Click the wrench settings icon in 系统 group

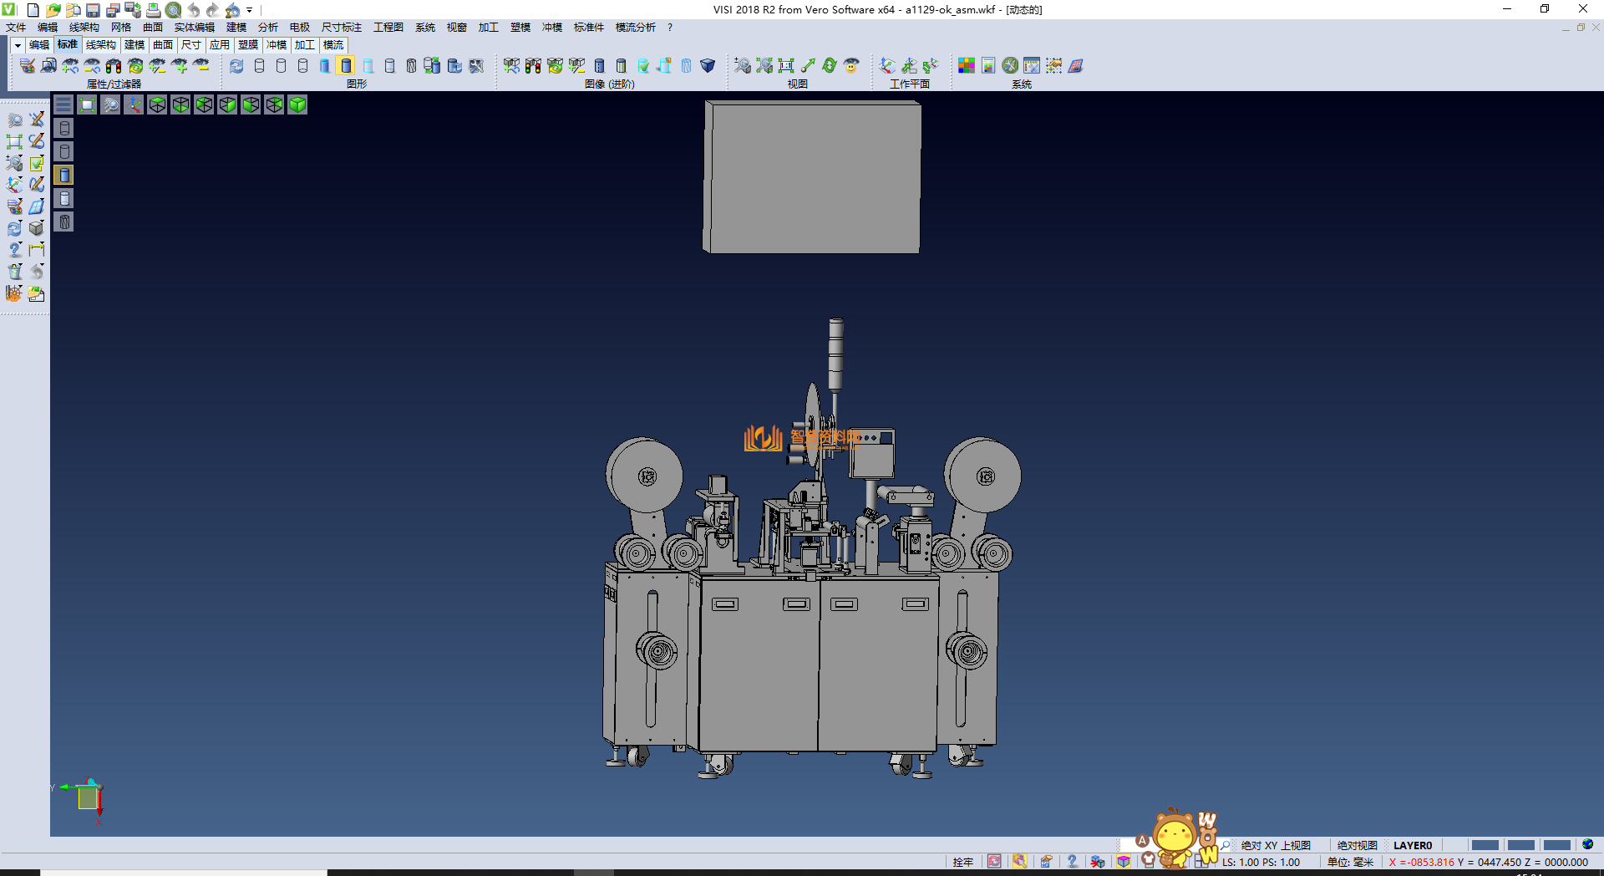click(1010, 65)
